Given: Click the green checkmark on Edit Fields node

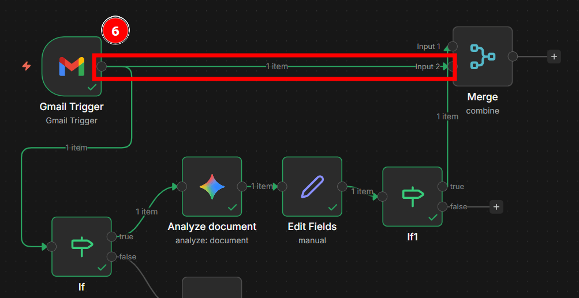Looking at the screenshot, I should (x=333, y=208).
